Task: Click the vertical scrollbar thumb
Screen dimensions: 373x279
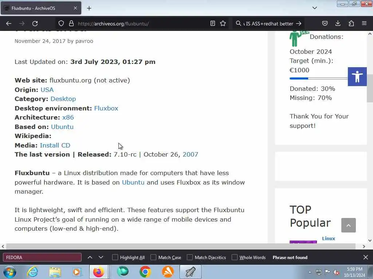Action: (x=370, y=88)
